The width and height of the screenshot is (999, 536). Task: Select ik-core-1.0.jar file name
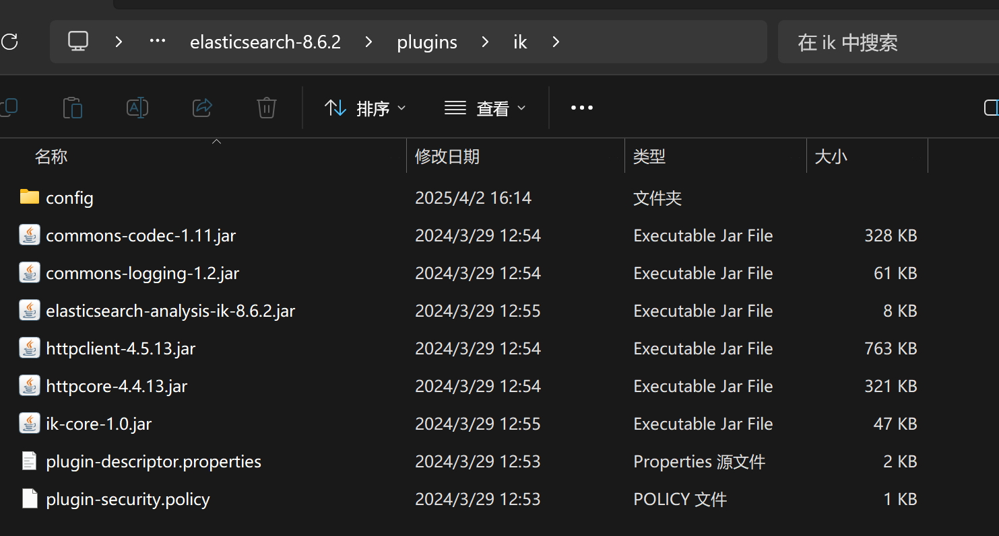pyautogui.click(x=99, y=424)
